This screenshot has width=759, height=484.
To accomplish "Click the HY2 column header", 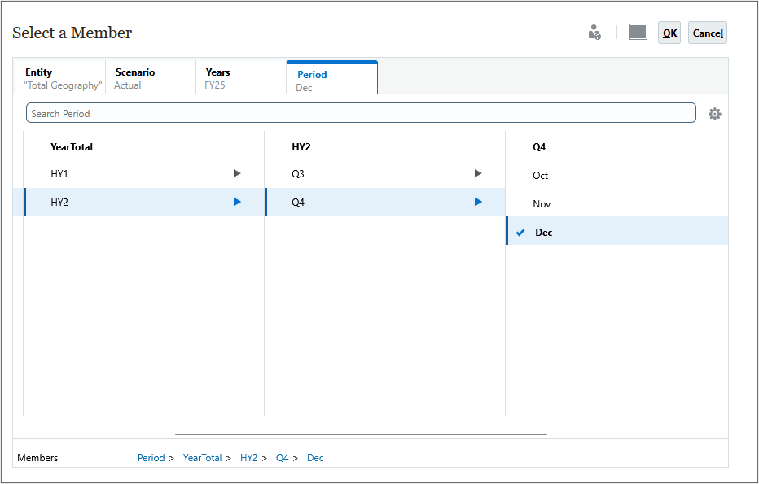I will [301, 147].
